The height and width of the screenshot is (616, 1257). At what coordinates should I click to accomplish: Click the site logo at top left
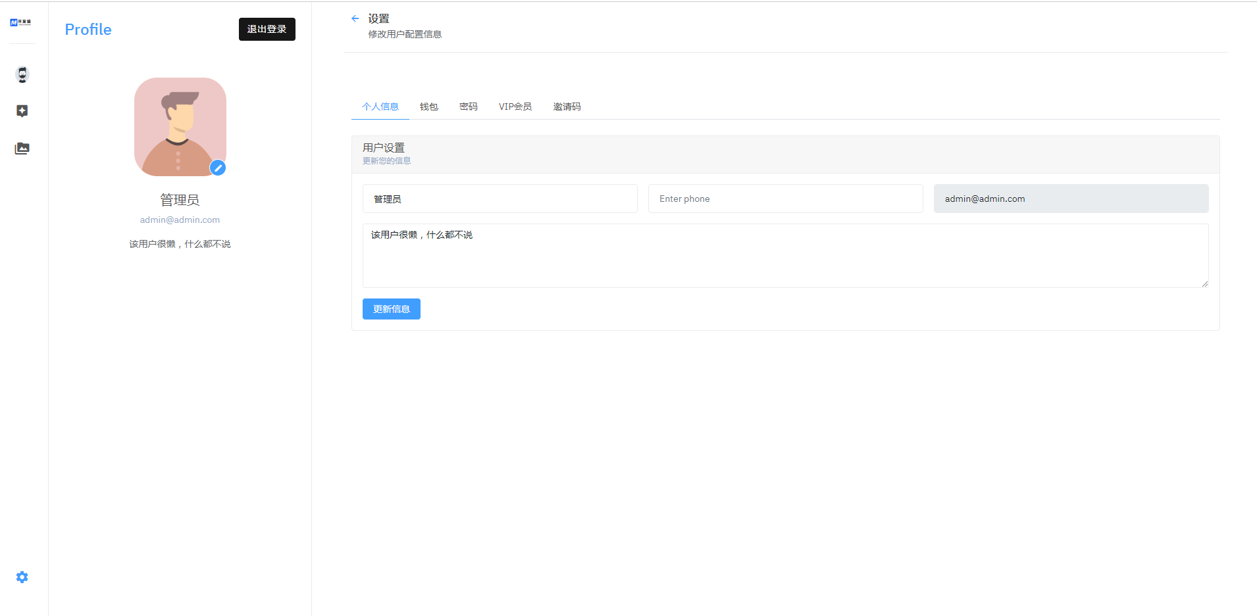21,22
